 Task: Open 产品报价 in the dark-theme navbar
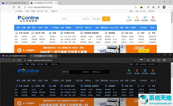(x=55, y=81)
